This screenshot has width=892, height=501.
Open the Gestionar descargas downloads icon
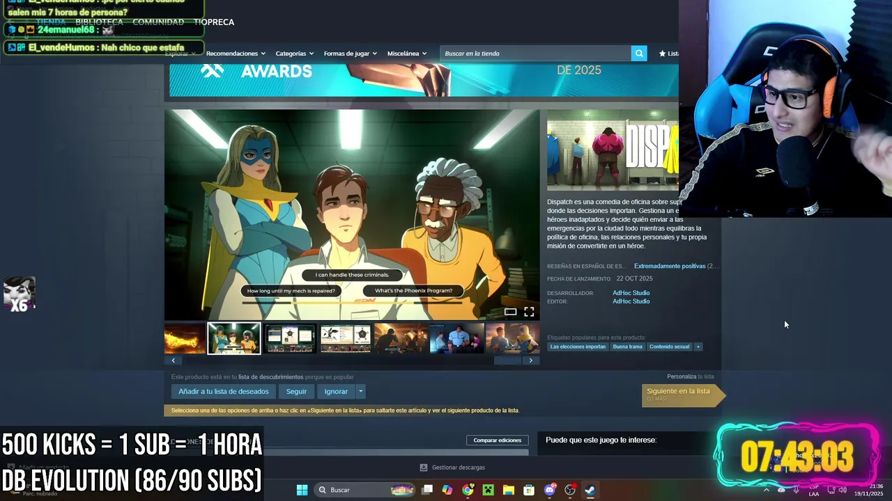tap(424, 468)
